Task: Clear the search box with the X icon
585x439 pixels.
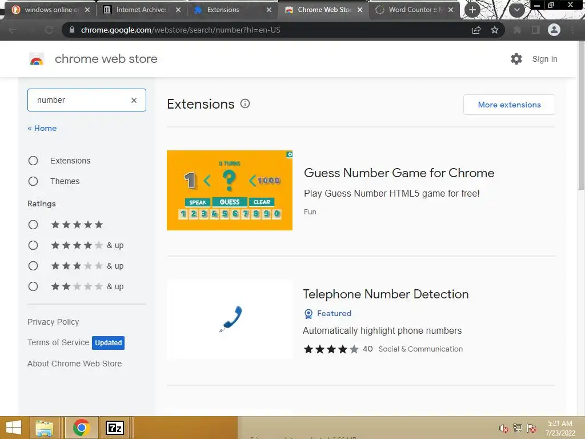Action: pyautogui.click(x=134, y=100)
